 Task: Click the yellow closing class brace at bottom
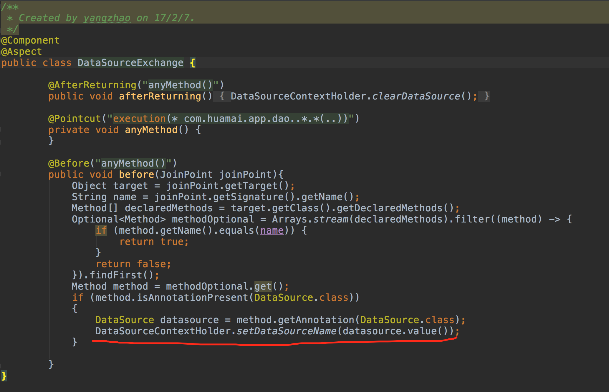pyautogui.click(x=4, y=376)
